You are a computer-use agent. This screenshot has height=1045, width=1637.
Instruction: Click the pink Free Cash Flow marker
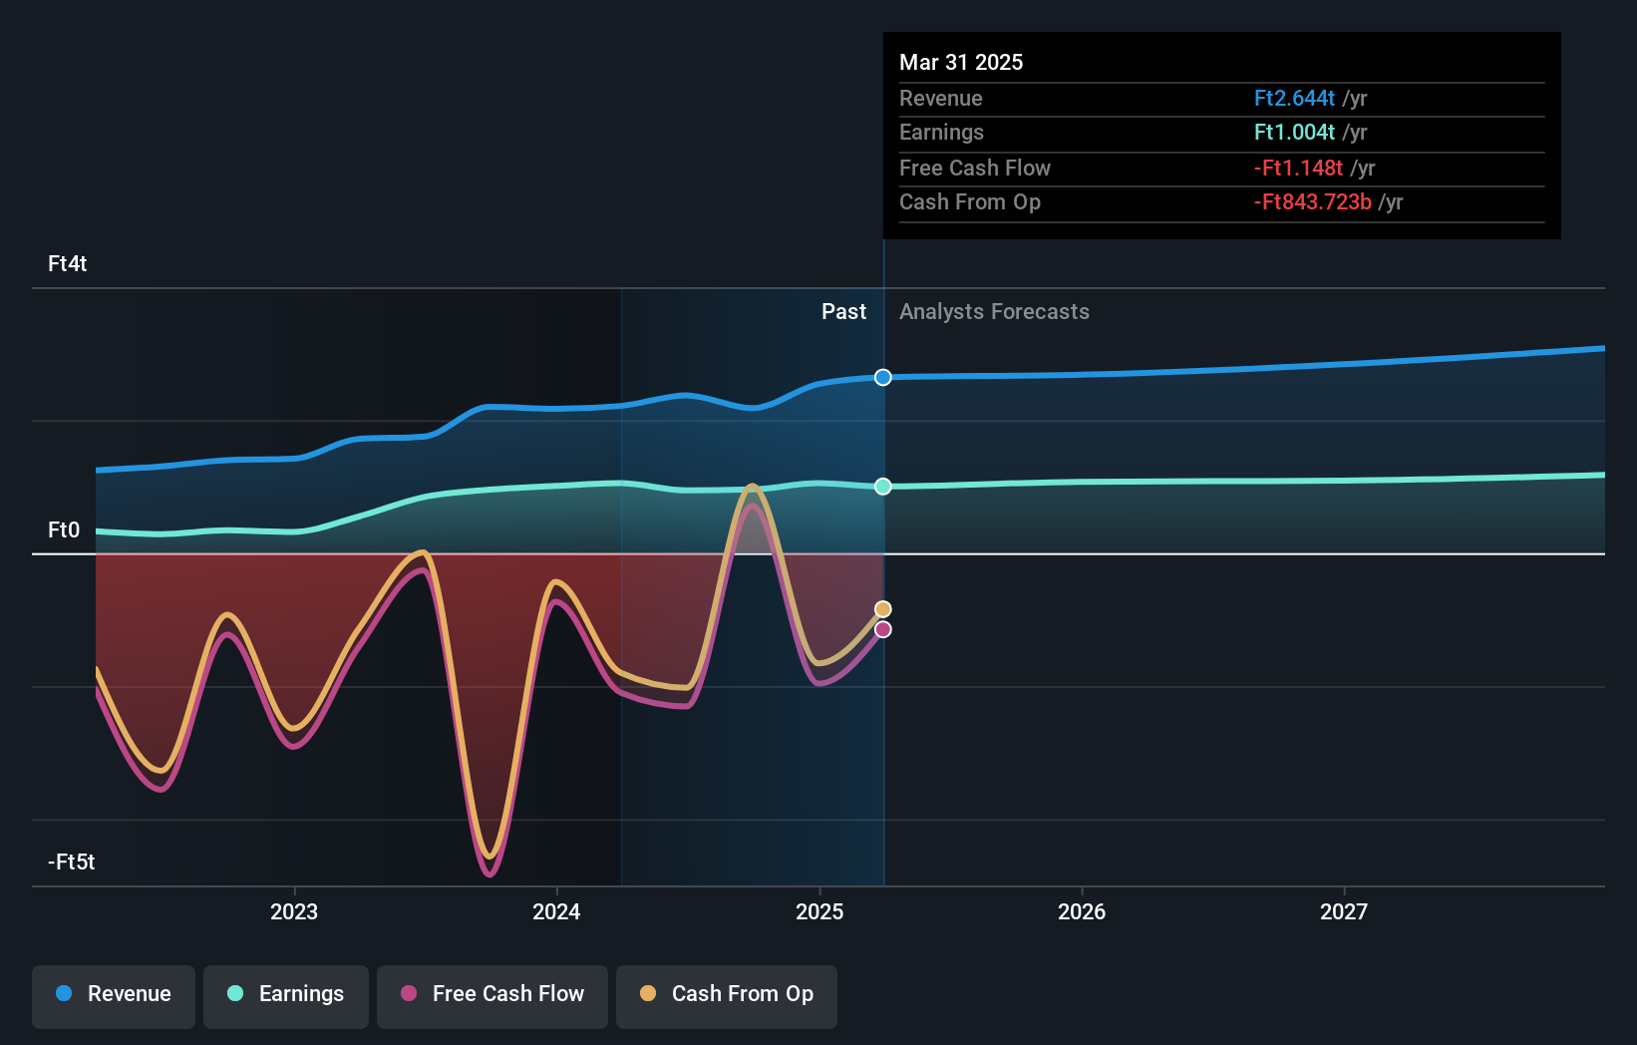coord(883,629)
